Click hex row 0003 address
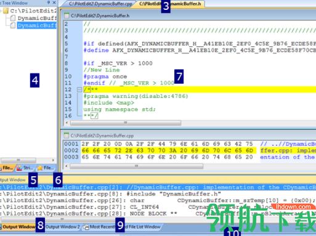This screenshot has height=236, width=316. 71,157
